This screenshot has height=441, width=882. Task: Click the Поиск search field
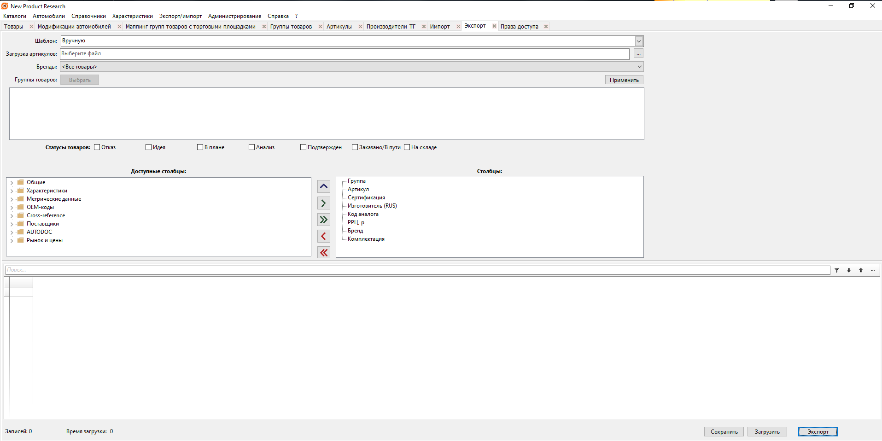pos(415,270)
